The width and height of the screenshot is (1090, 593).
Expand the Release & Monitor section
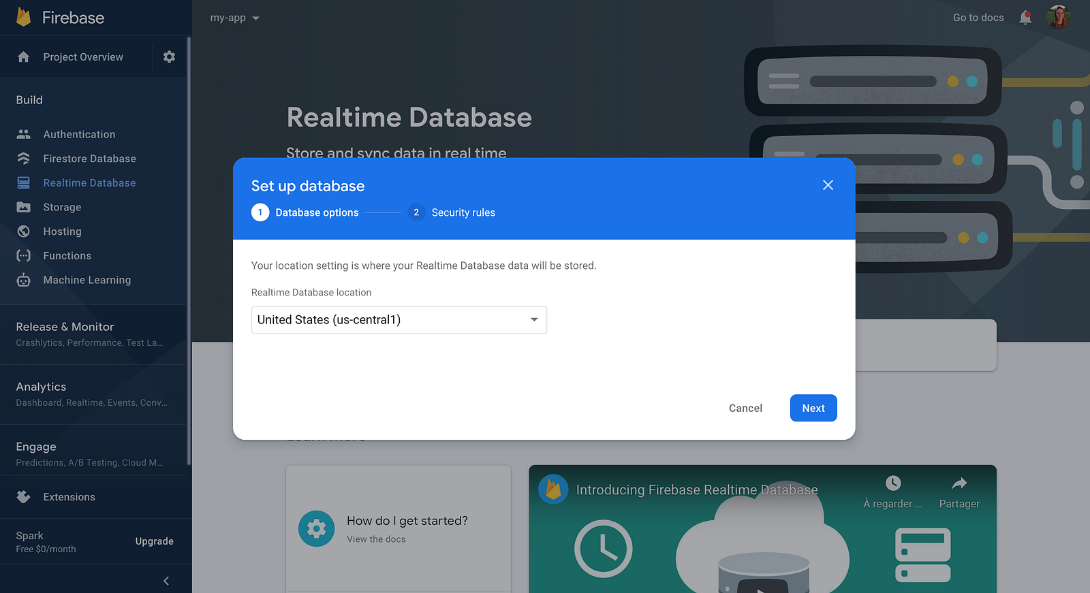pos(93,334)
